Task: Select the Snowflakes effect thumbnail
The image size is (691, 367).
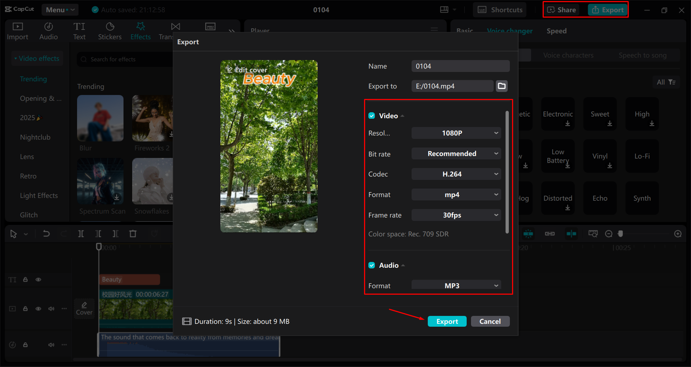Action: 152,181
